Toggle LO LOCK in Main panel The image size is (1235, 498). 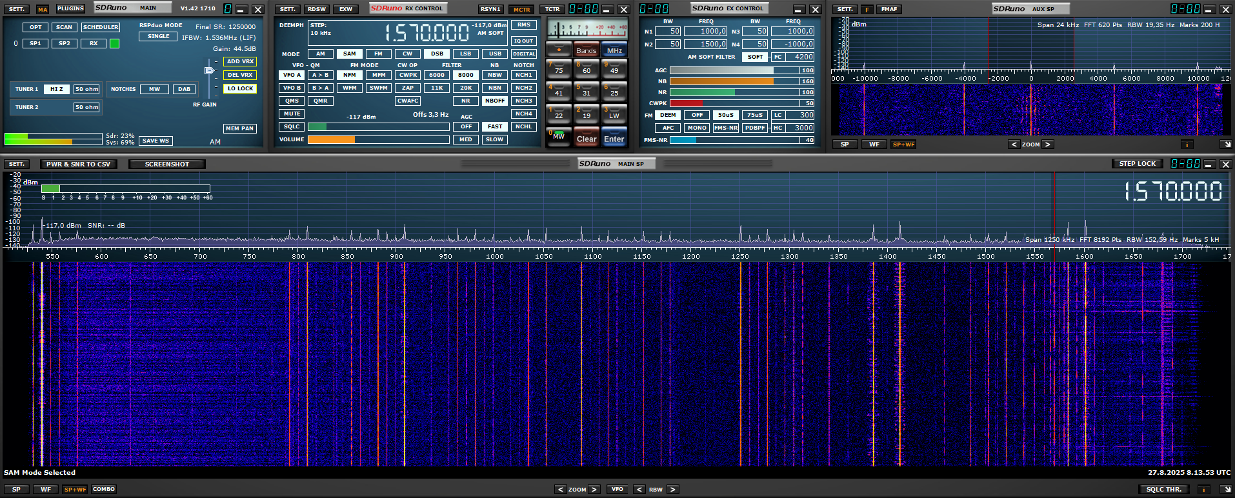point(240,88)
